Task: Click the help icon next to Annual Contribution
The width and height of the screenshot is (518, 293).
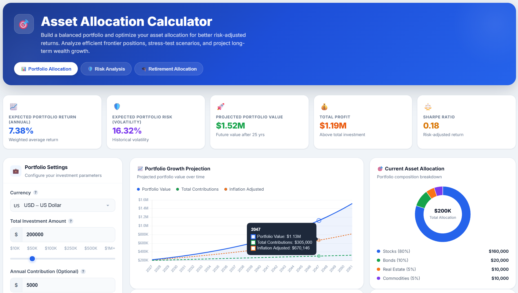Action: 83,271
